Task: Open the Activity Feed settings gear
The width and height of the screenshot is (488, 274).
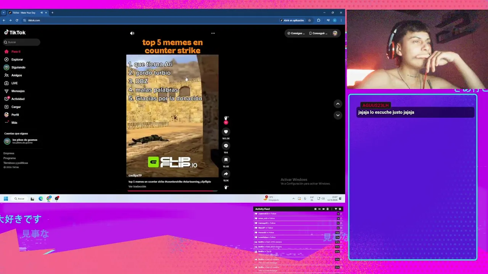Action: 340,209
